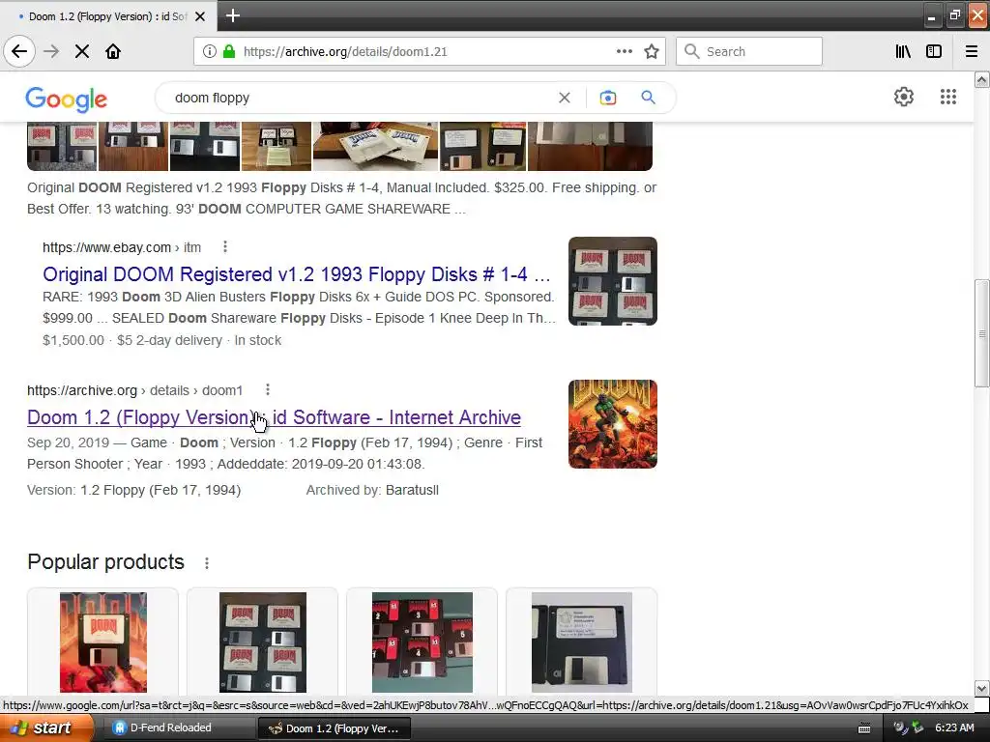Open Original DOOM Registered v1.2 eBay link

point(296,274)
